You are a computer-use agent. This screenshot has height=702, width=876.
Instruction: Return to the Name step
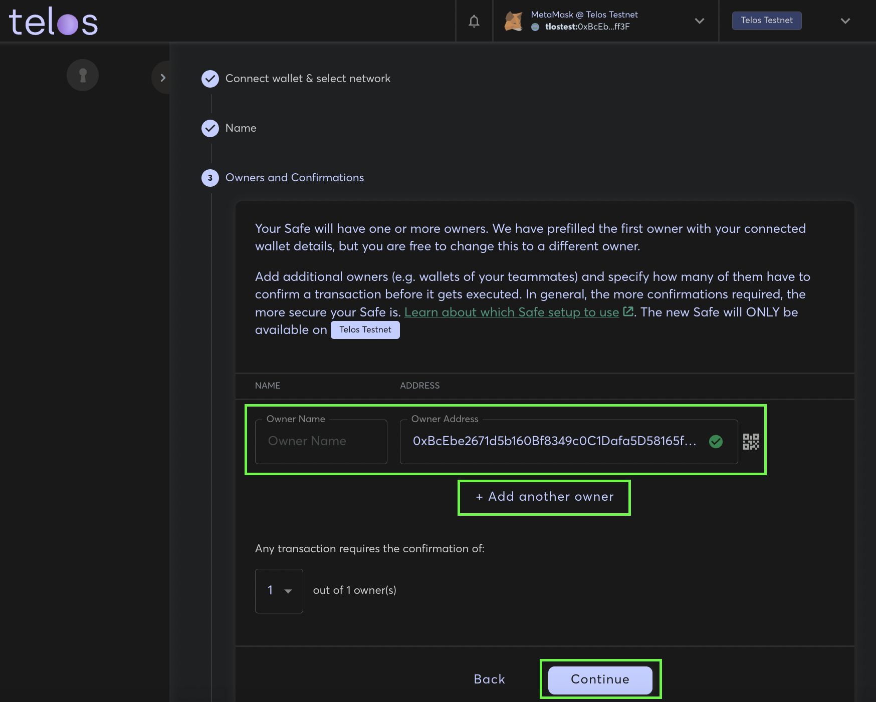241,128
